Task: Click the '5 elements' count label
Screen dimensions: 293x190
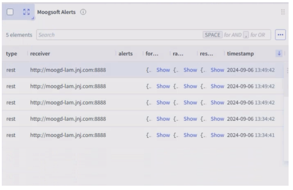Action: point(19,35)
